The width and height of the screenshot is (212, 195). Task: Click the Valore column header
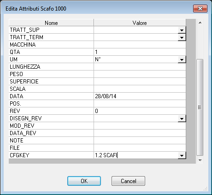click(x=140, y=23)
